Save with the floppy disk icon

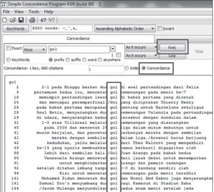tap(21, 20)
